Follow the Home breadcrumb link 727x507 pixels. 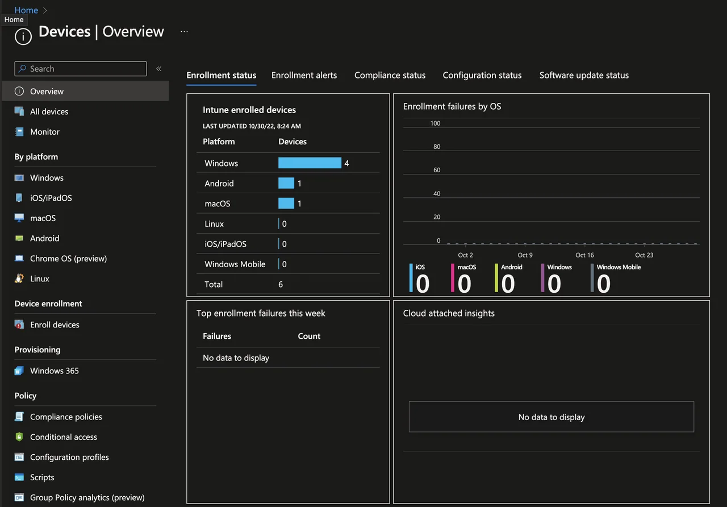26,10
